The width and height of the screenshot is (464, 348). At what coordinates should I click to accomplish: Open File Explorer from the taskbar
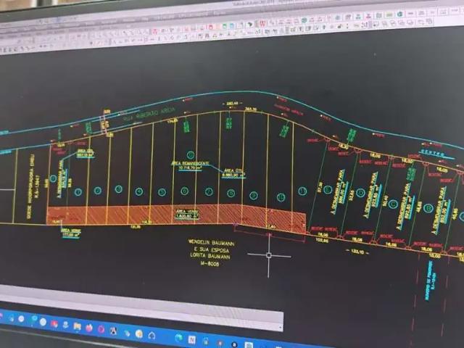click(78, 326)
